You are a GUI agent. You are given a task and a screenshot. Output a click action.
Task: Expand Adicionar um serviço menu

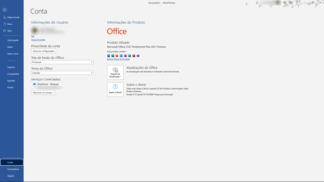click(43, 93)
